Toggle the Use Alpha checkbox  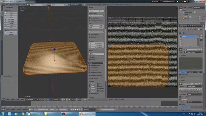180,100
